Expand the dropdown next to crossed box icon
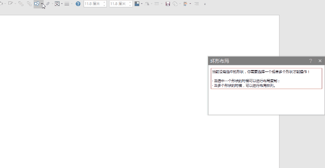Viewport: 325px width, 168px height. point(62,4)
